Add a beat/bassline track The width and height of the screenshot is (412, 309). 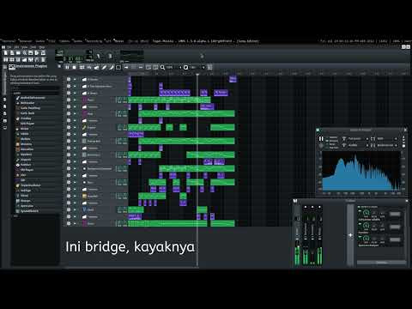[82, 68]
